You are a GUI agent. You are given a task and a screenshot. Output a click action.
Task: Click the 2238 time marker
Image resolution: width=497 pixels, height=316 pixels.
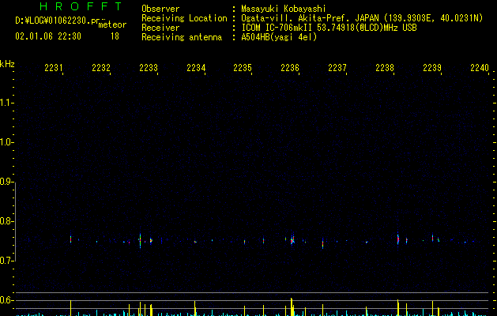tap(385, 67)
